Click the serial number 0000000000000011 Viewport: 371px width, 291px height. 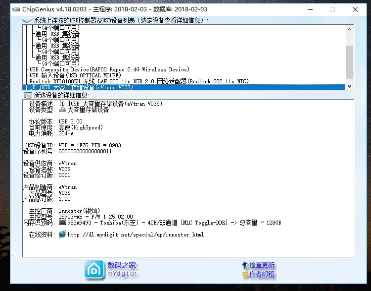click(85, 151)
